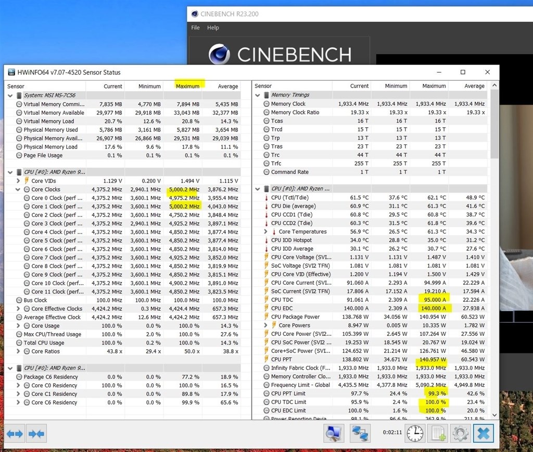This screenshot has height=452, width=533.
Task: Expand Core C0 Residency row
Action: pos(18,385)
